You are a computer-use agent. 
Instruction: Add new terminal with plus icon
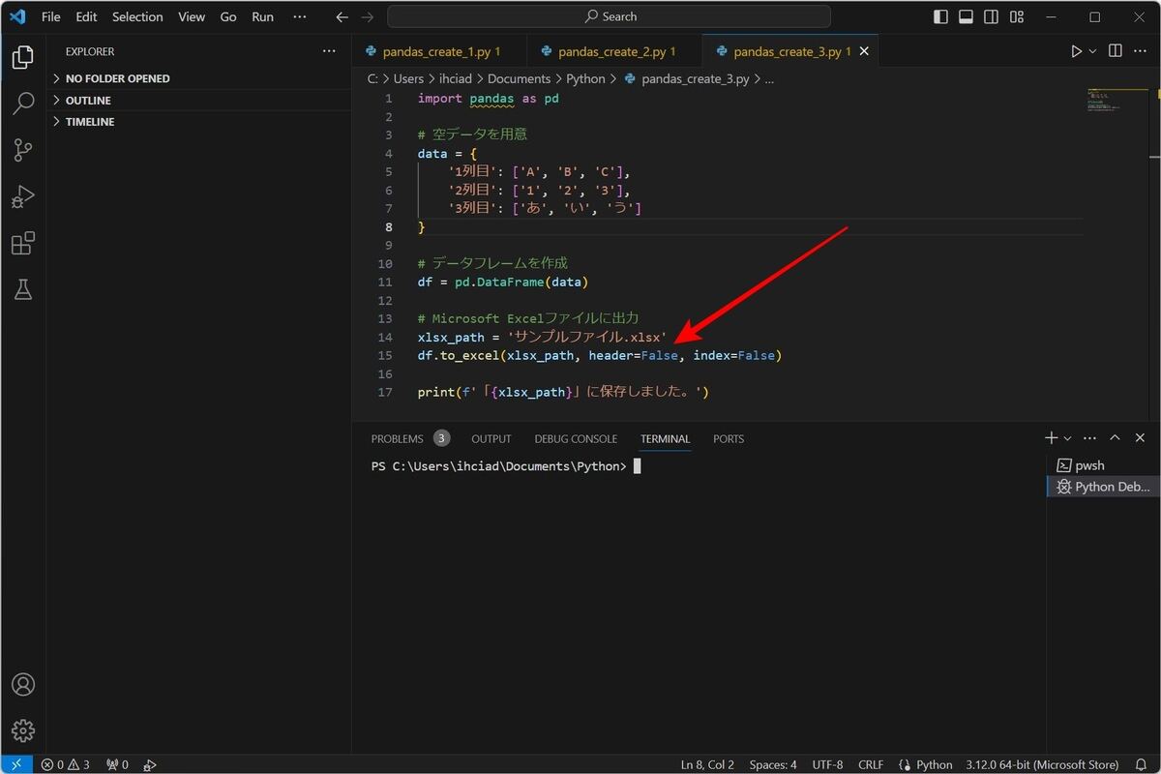1053,438
